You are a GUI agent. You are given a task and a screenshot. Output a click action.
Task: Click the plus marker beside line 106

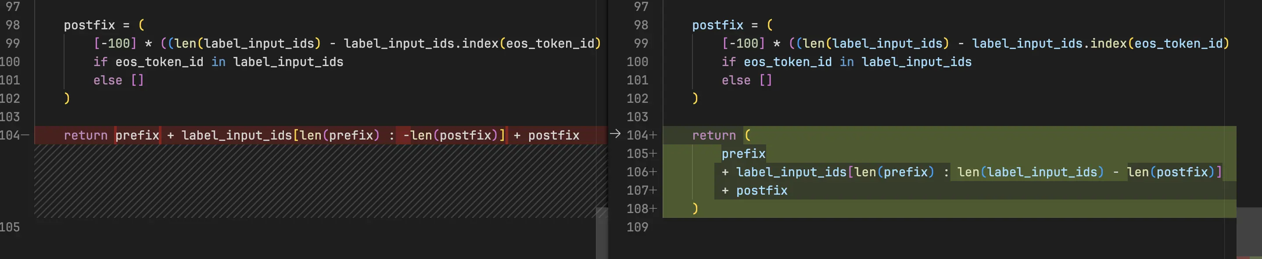(x=653, y=172)
